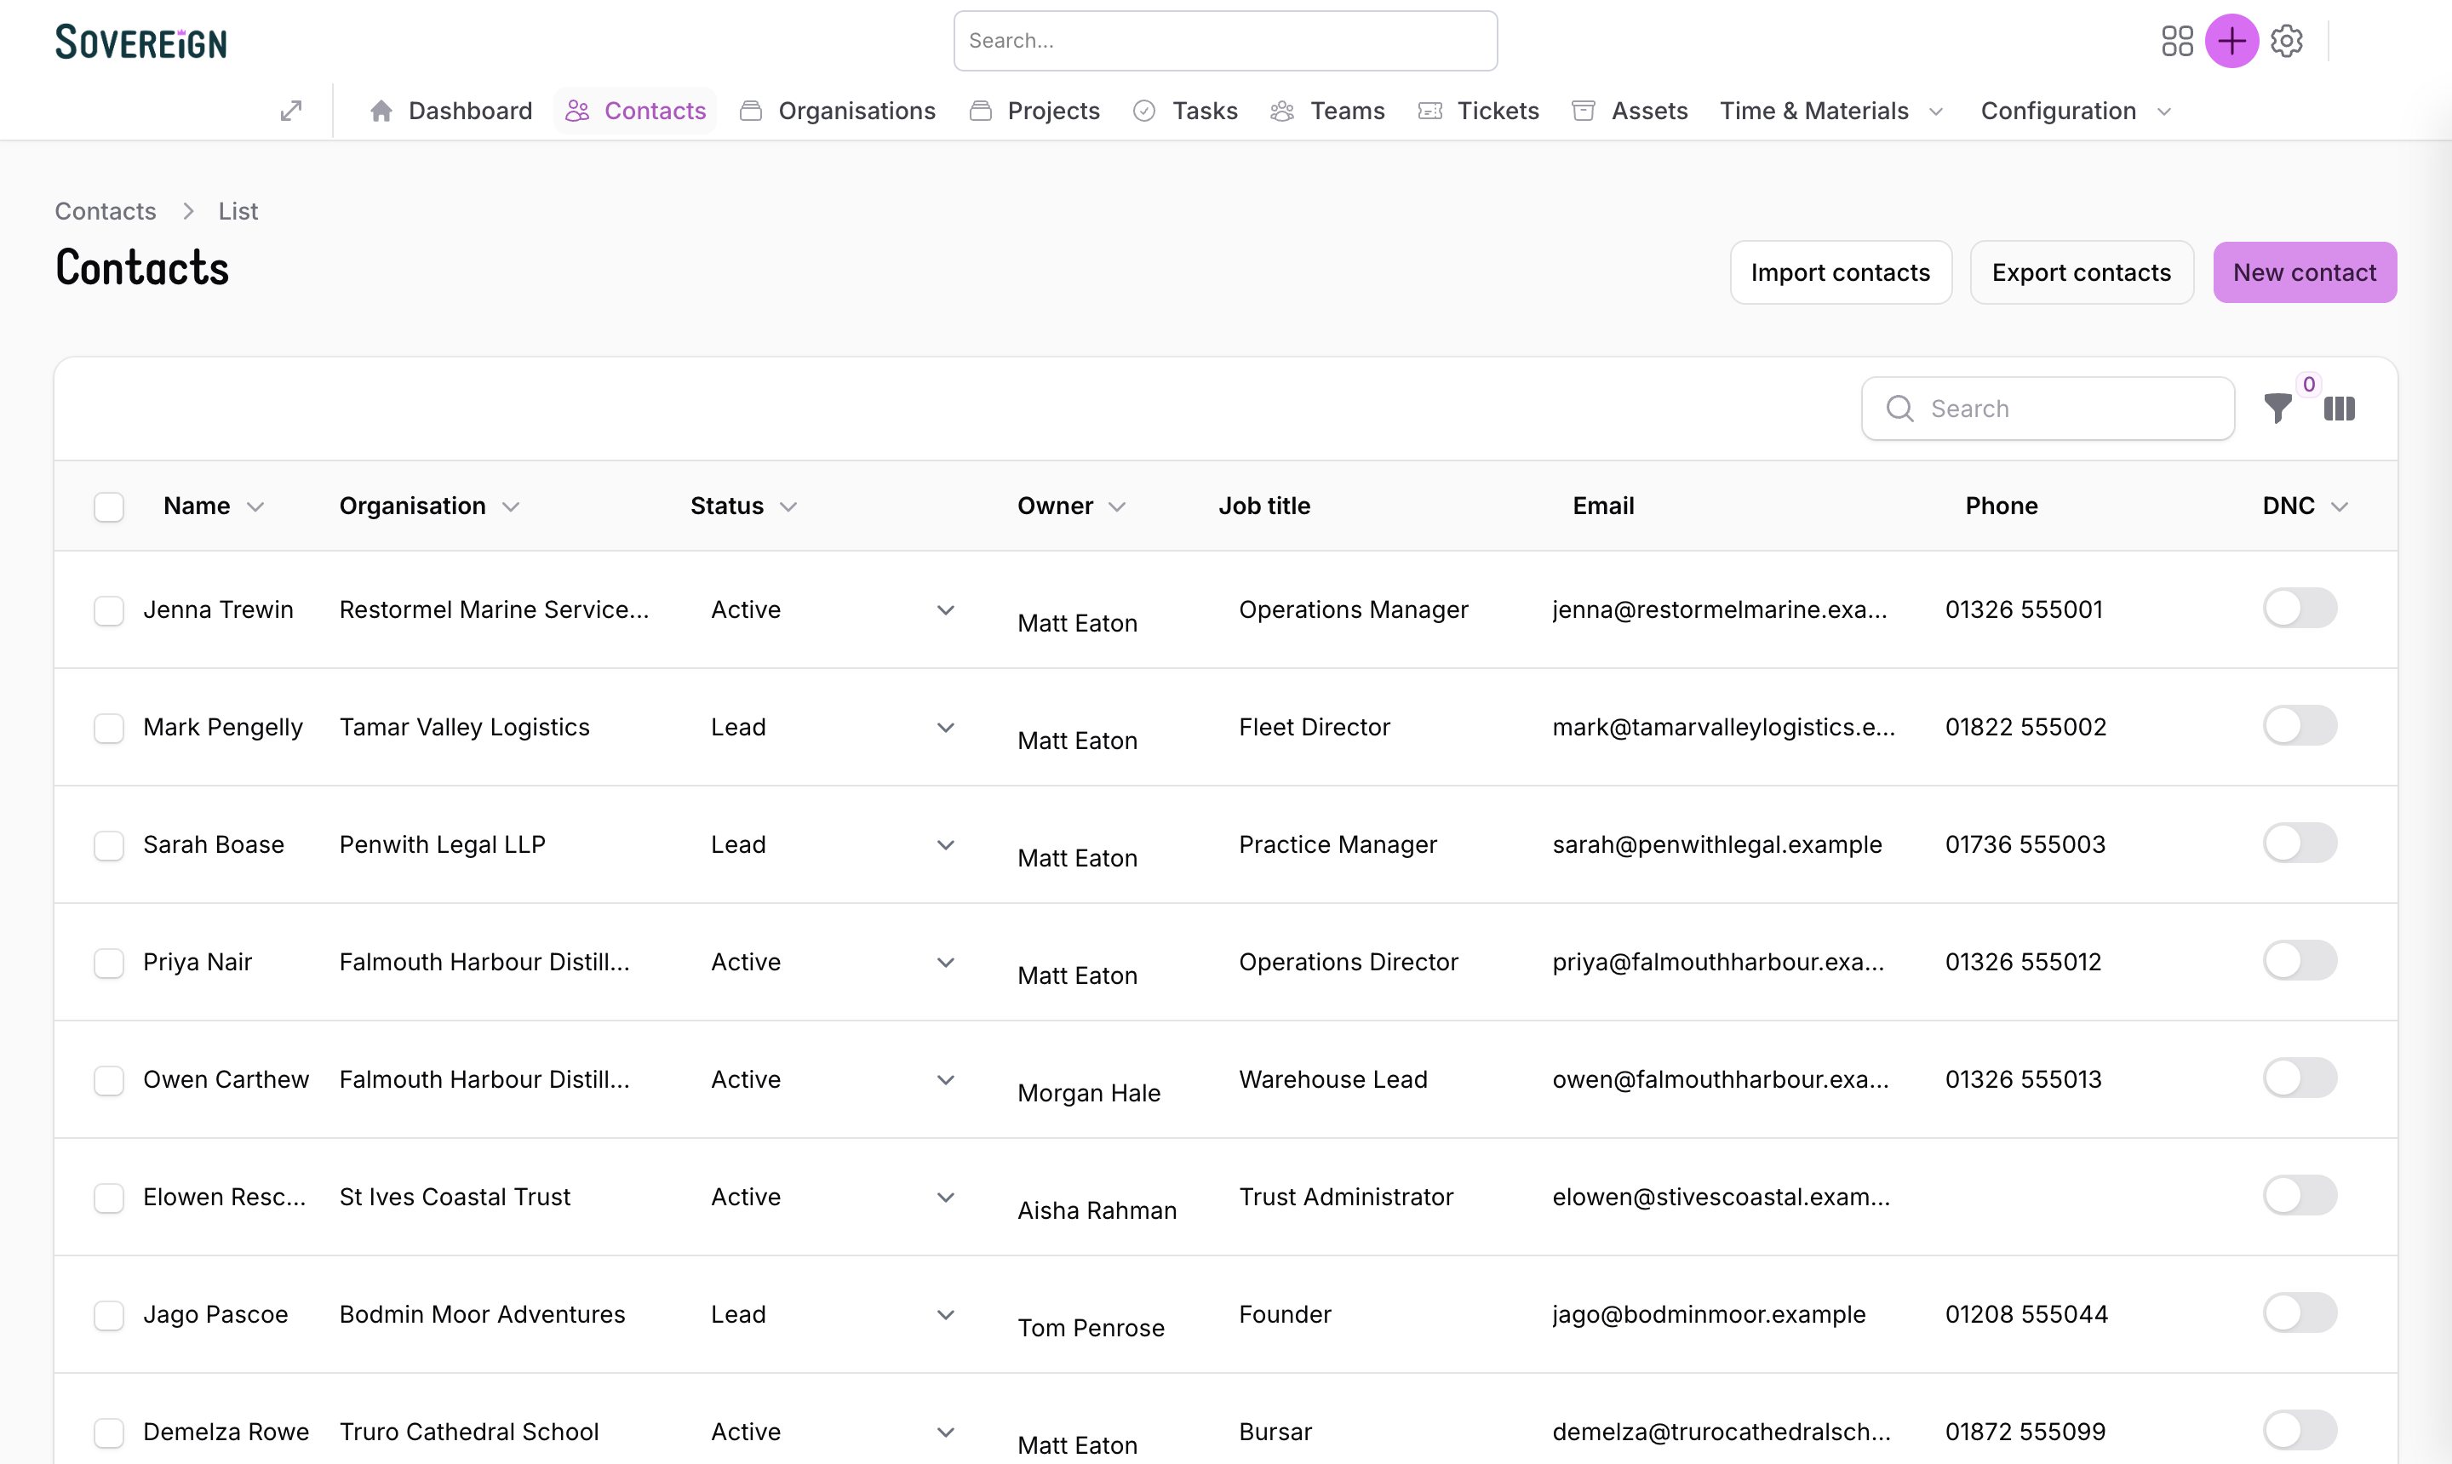Open the table filter funnel icon
2452x1464 pixels.
coord(2277,408)
